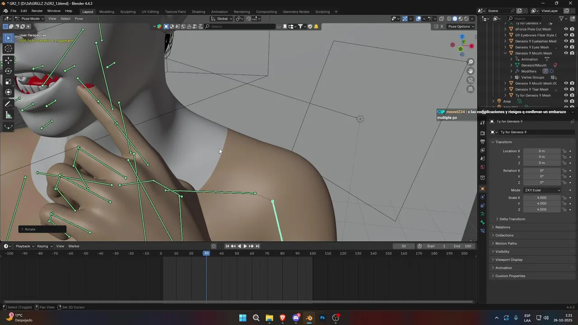Play animation forward button
The image size is (578, 325).
[x=245, y=246]
